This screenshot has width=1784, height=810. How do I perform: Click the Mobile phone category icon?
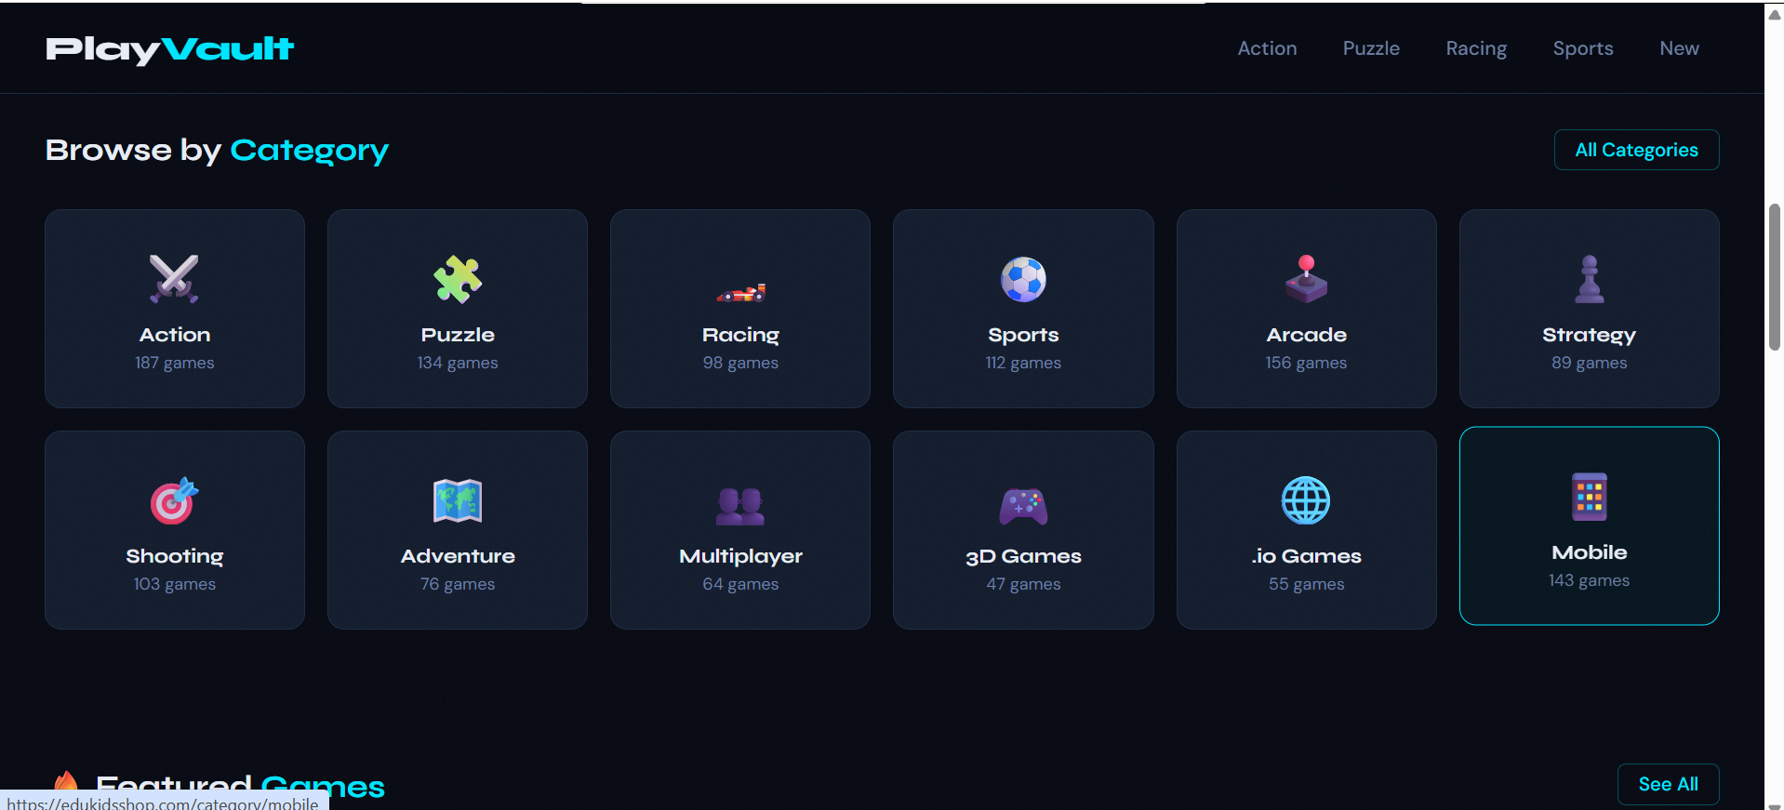1589,497
